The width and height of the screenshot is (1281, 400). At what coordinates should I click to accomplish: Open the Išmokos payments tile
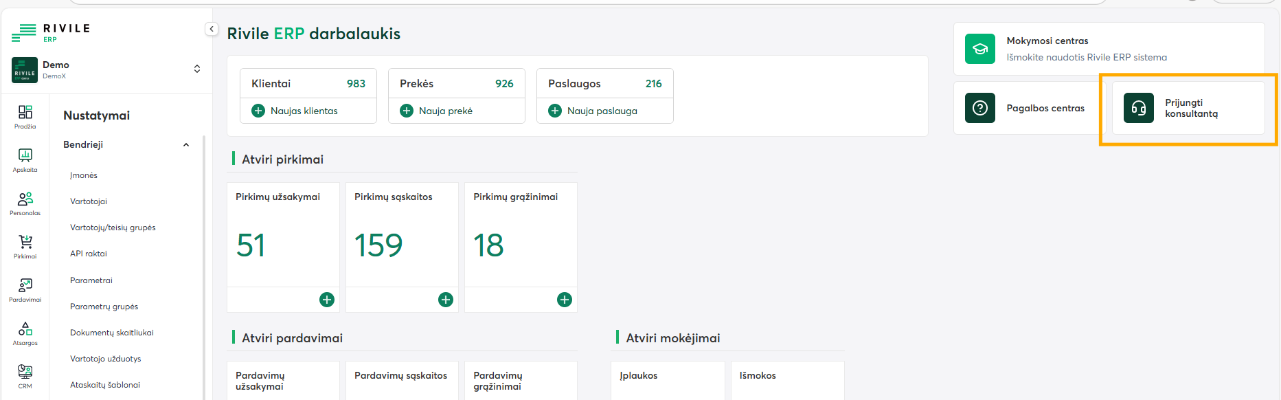pos(788,381)
